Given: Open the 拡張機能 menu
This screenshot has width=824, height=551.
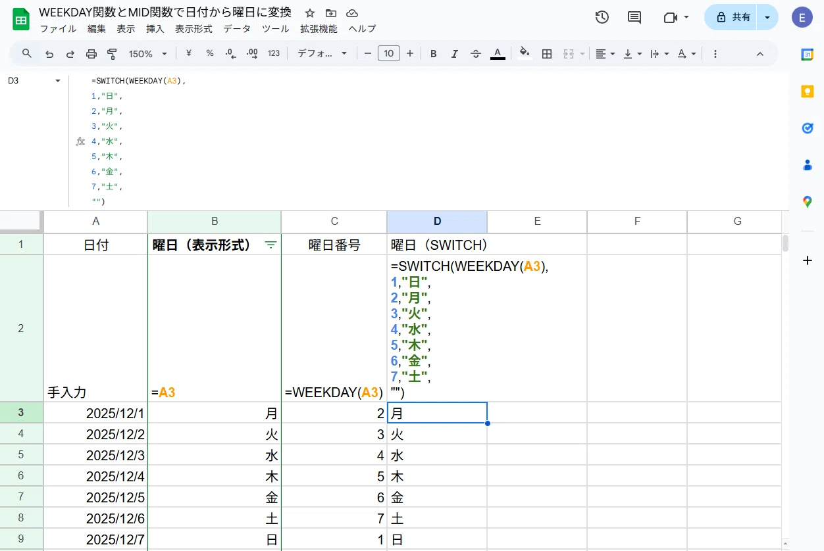Looking at the screenshot, I should coord(319,29).
